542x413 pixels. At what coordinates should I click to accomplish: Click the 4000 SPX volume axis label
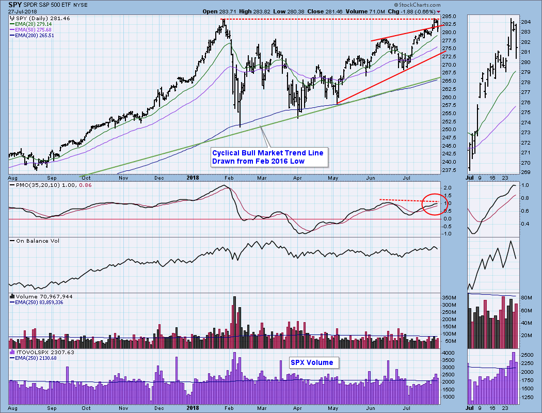[449, 353]
